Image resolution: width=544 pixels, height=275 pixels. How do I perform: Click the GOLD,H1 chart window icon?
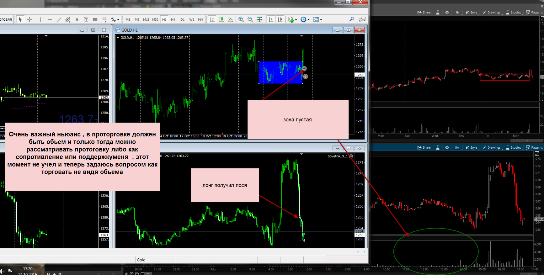click(118, 30)
